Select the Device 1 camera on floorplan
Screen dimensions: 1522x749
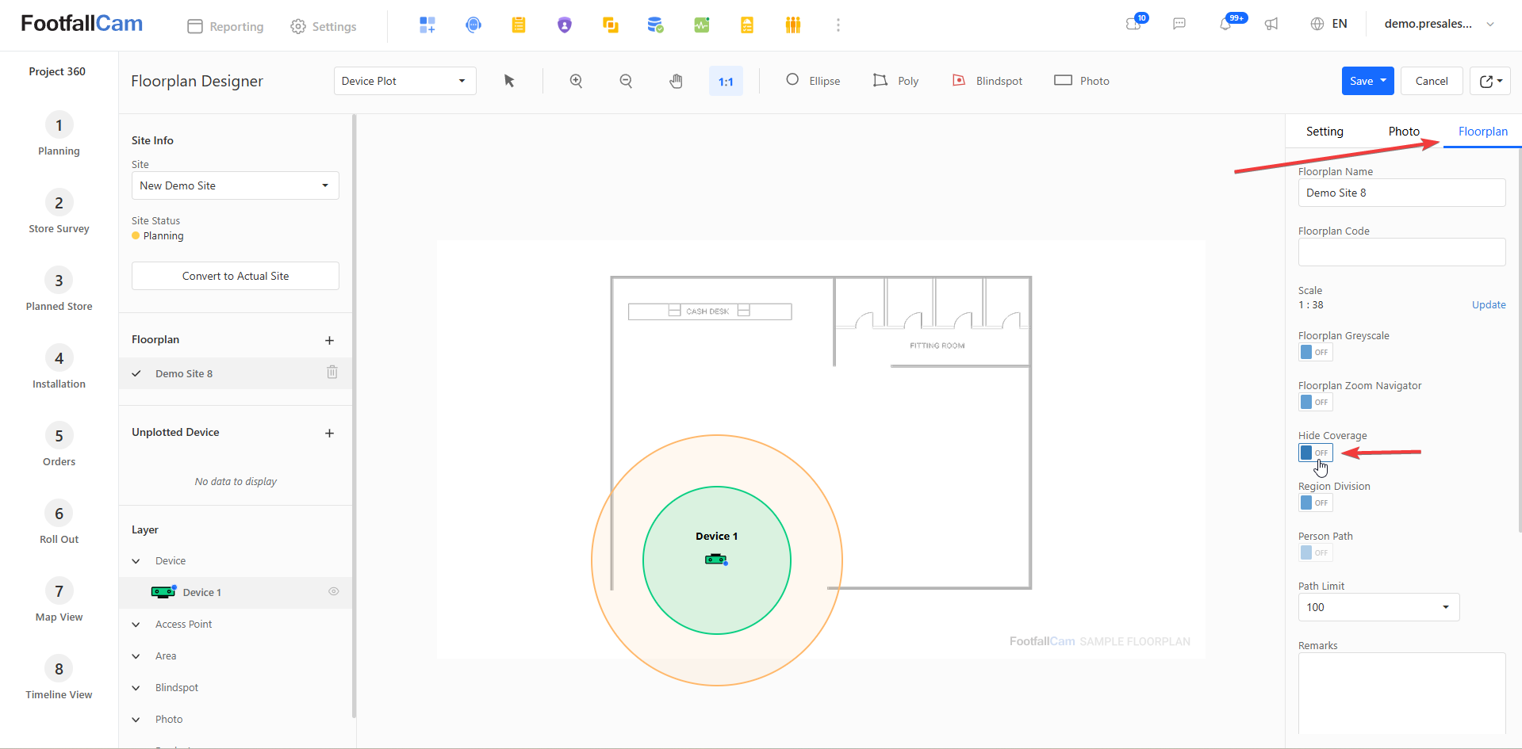716,560
